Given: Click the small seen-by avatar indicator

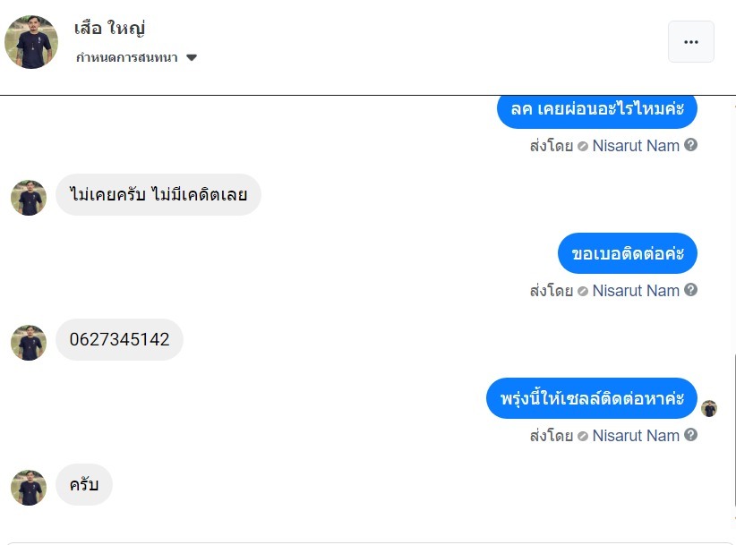Looking at the screenshot, I should pyautogui.click(x=709, y=408).
